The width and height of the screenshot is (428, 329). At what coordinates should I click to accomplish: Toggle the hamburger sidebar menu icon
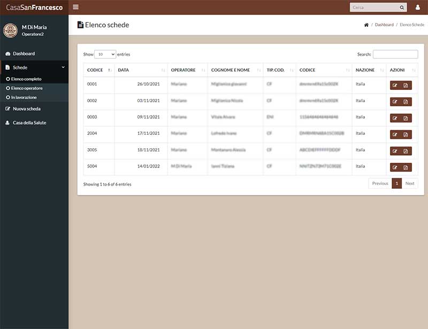pyautogui.click(x=75, y=7)
